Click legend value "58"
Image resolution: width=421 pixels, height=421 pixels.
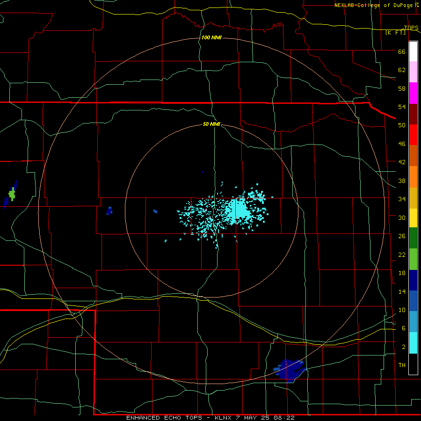pyautogui.click(x=402, y=88)
